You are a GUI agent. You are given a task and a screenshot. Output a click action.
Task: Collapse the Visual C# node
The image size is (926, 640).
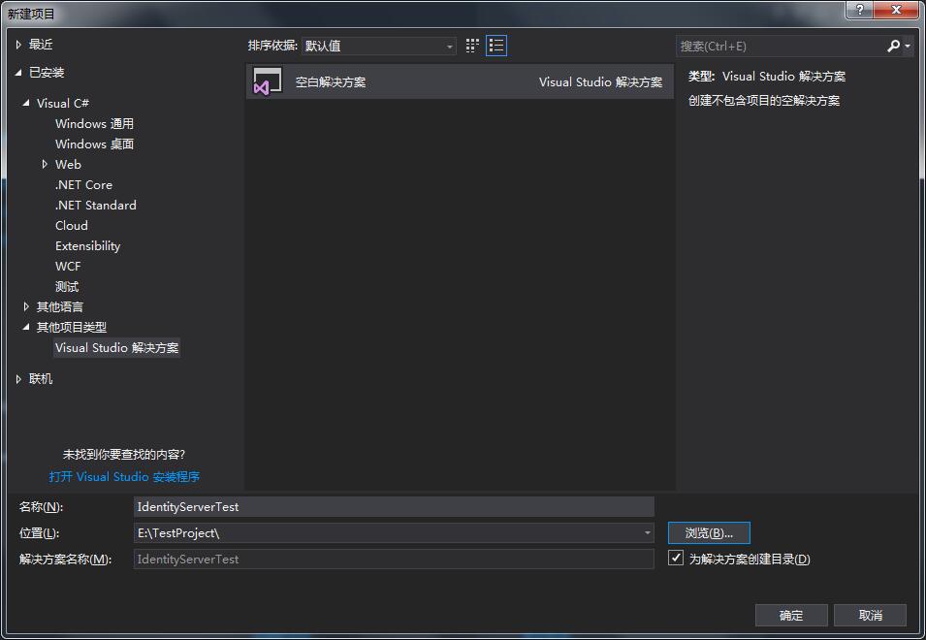[x=26, y=103]
